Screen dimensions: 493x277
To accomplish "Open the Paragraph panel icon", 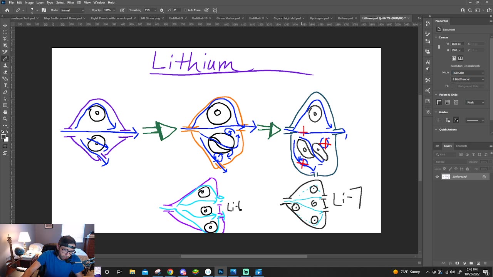I will [x=428, y=70].
